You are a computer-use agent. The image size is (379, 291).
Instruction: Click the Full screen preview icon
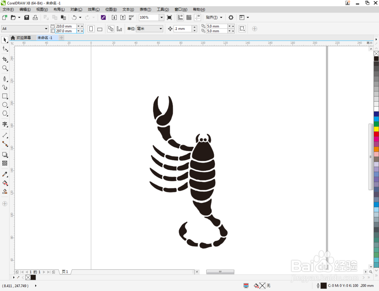pos(169,17)
